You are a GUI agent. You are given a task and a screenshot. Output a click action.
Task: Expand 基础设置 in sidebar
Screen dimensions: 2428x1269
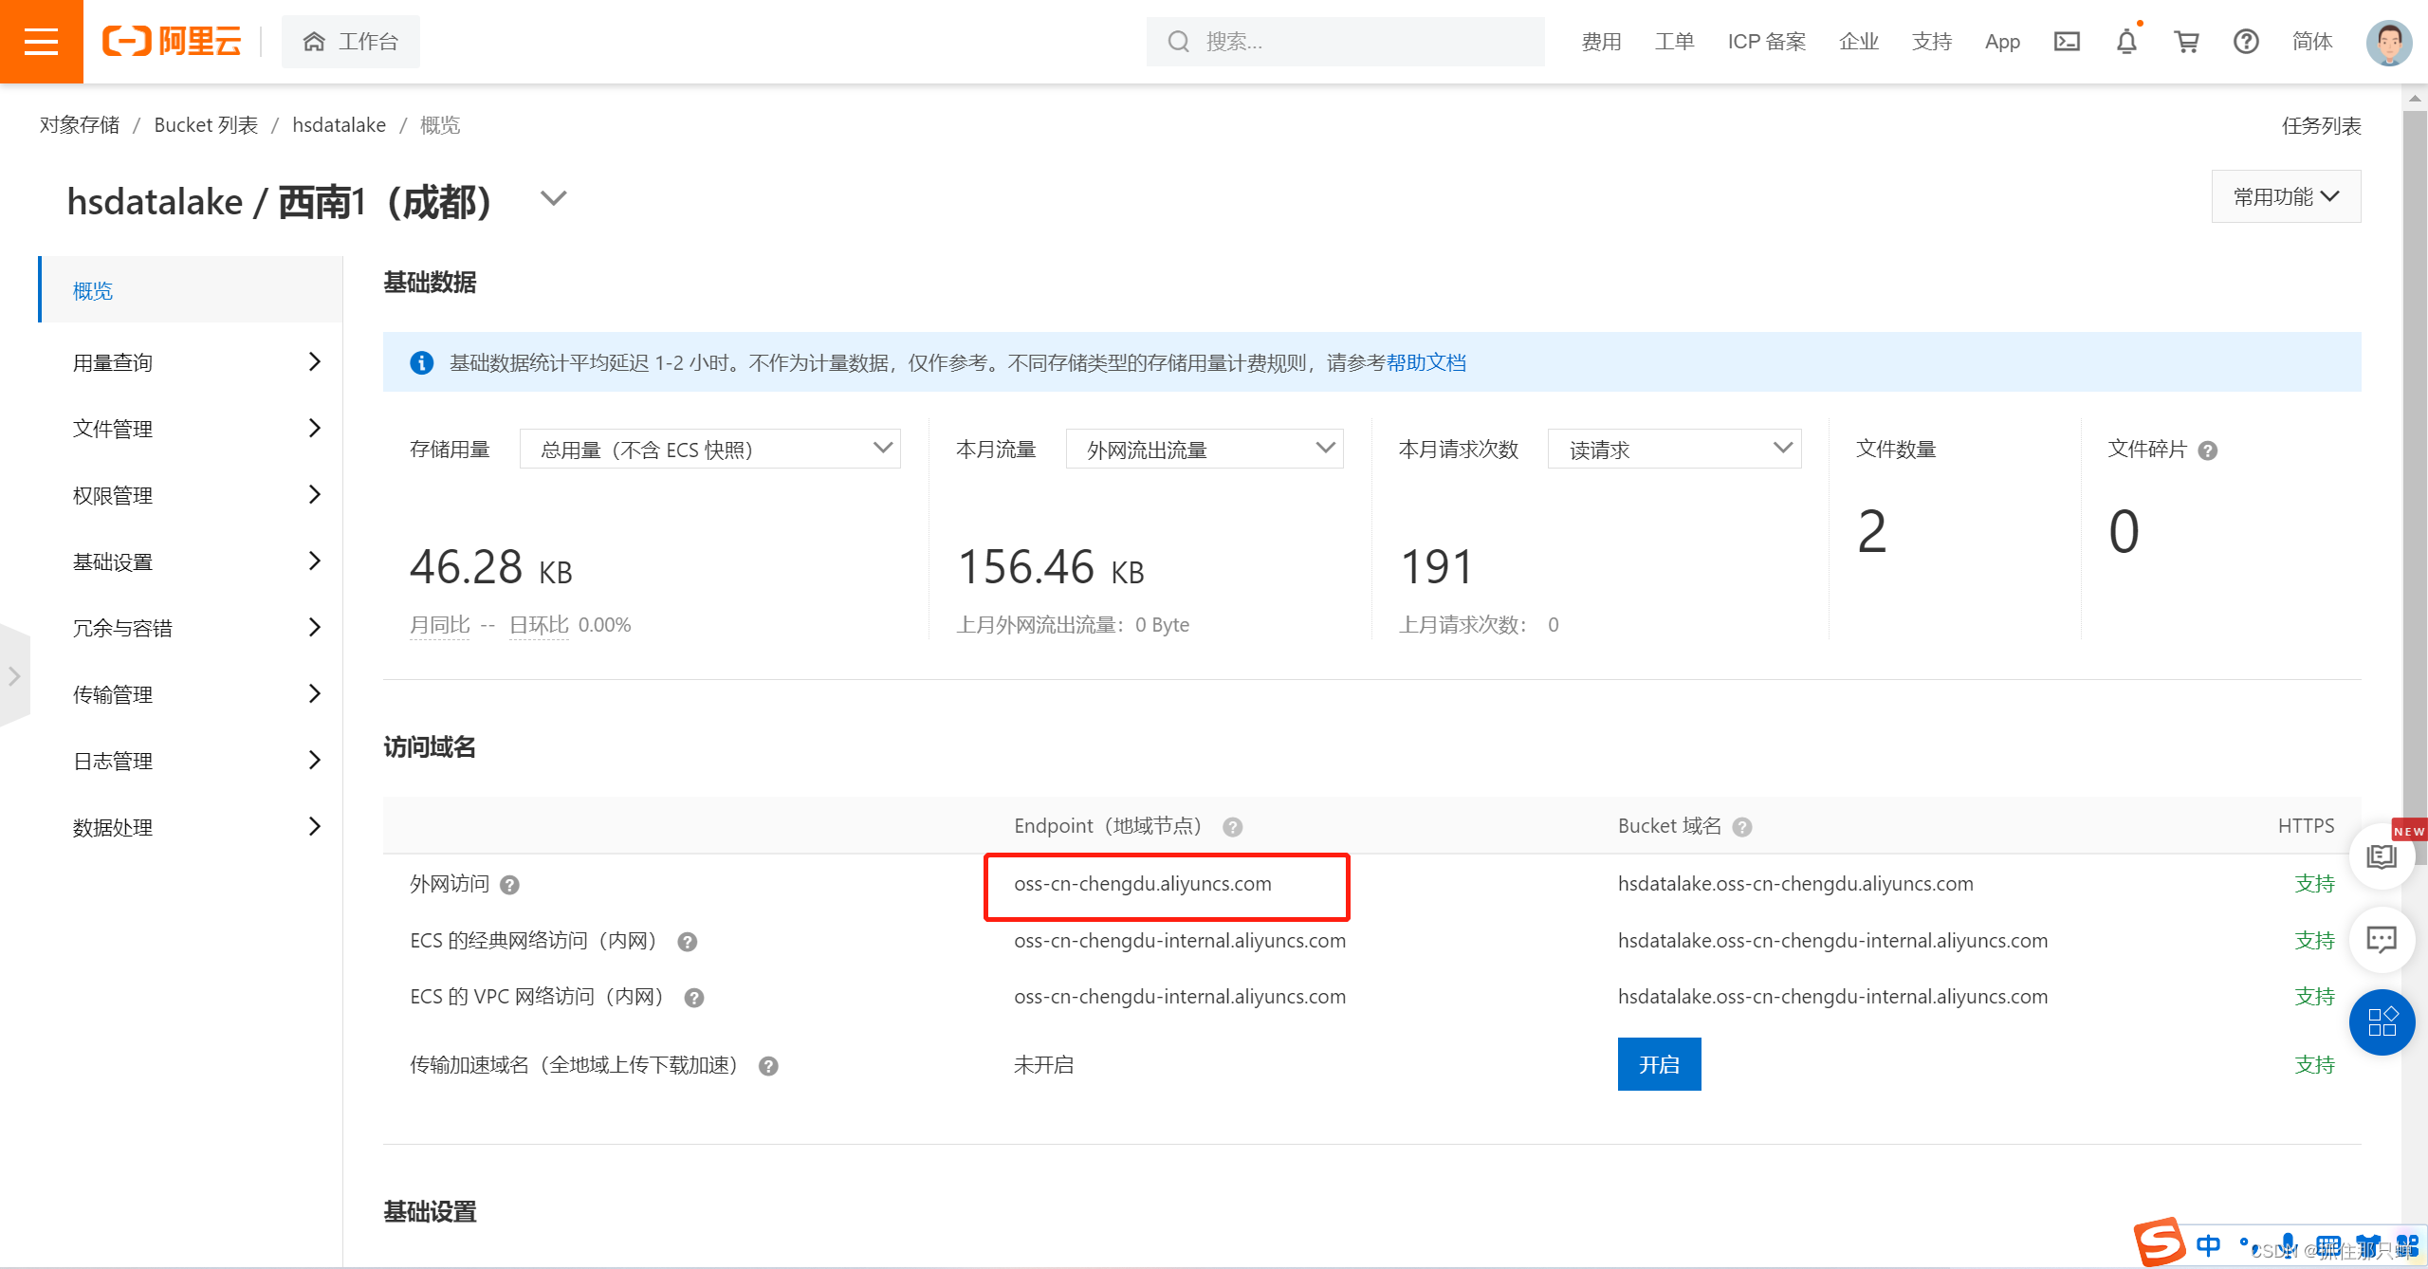pos(191,561)
